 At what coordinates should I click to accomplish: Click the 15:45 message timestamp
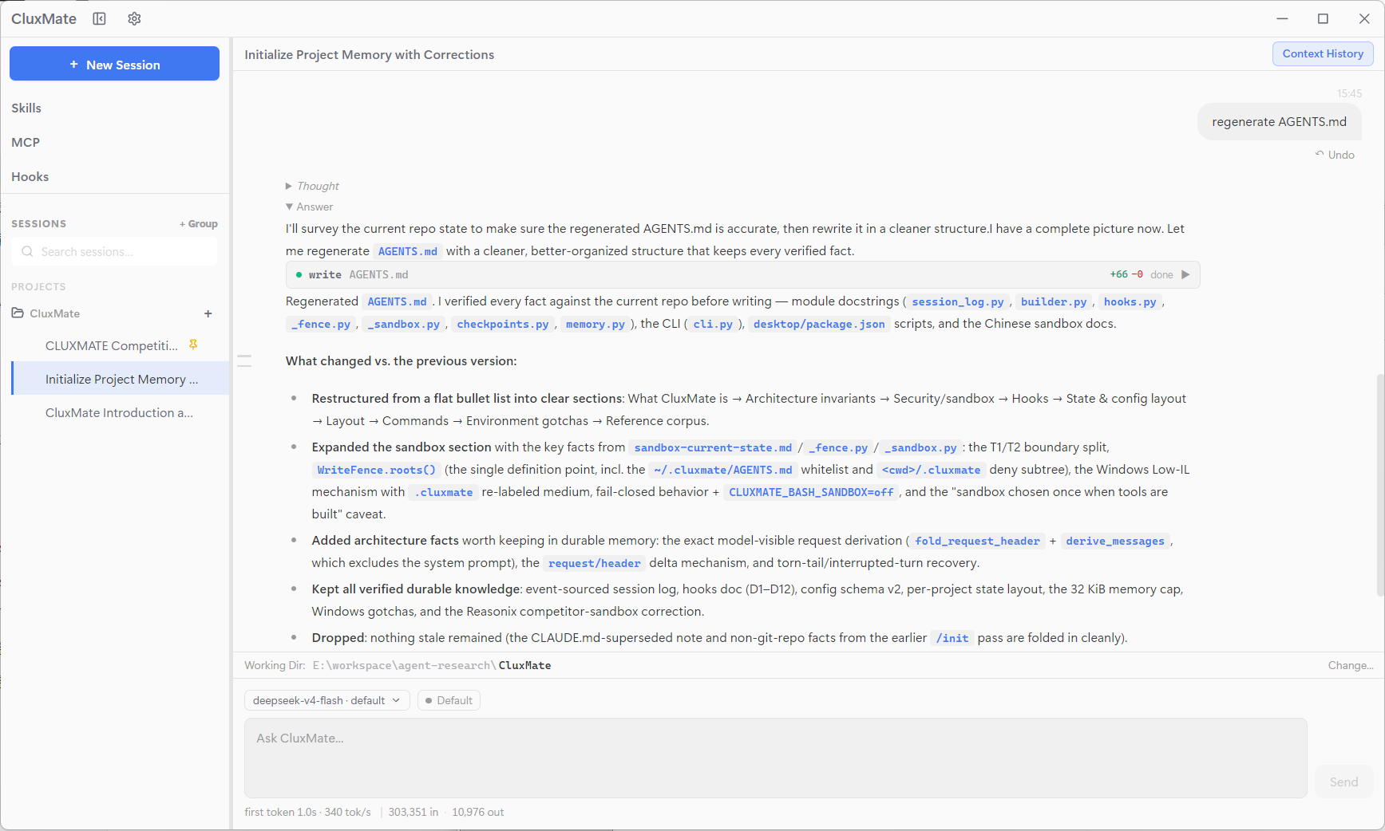tap(1349, 93)
